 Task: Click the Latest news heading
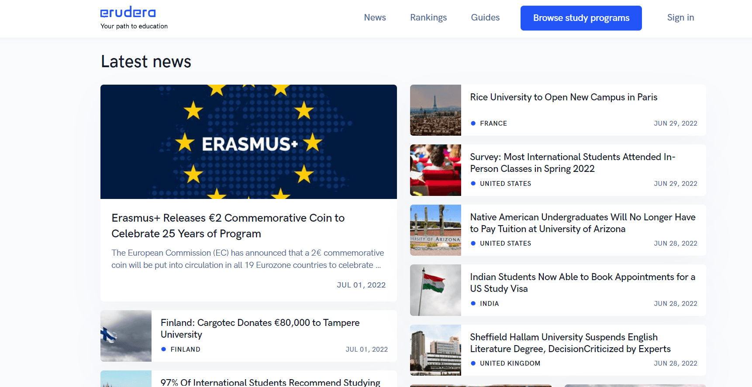click(146, 62)
